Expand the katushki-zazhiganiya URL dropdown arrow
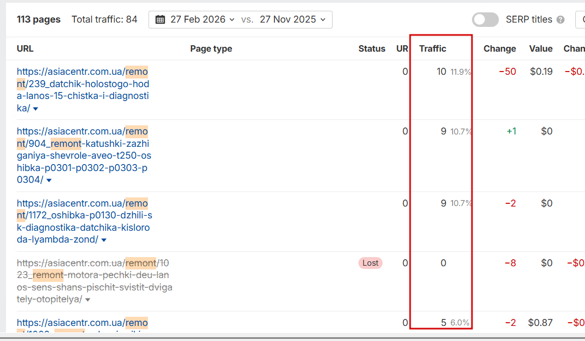 click(x=49, y=180)
